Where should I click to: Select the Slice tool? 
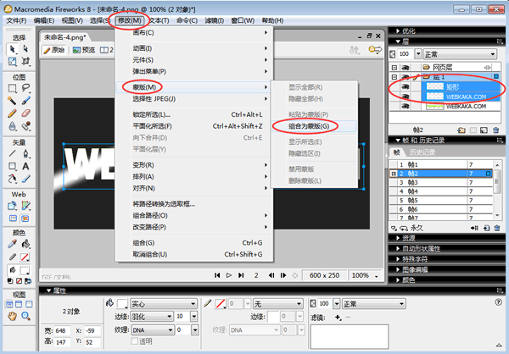click(25, 206)
